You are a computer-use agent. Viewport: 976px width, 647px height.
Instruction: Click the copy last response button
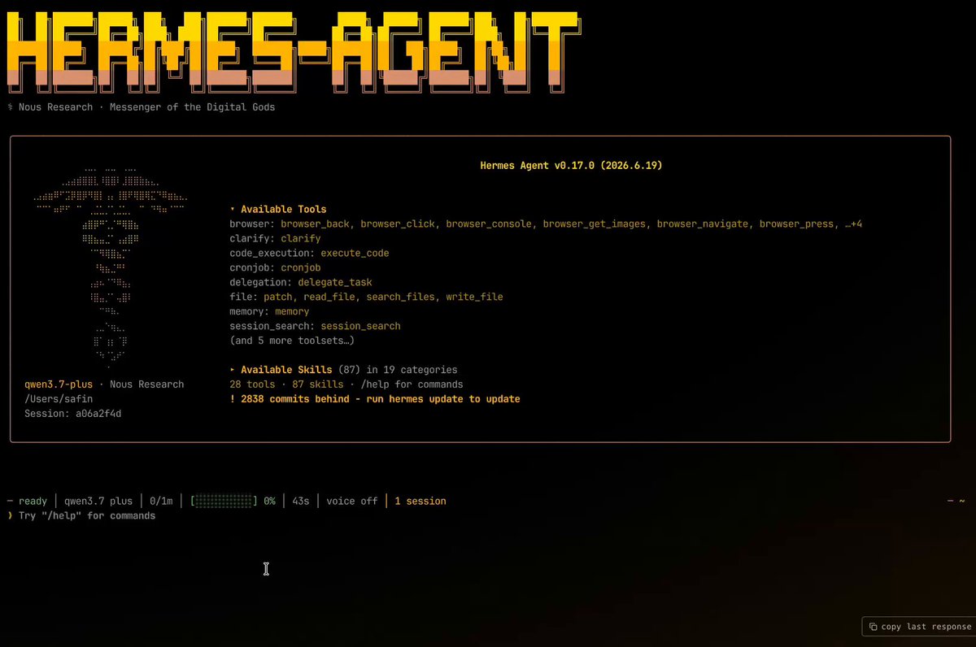(919, 627)
